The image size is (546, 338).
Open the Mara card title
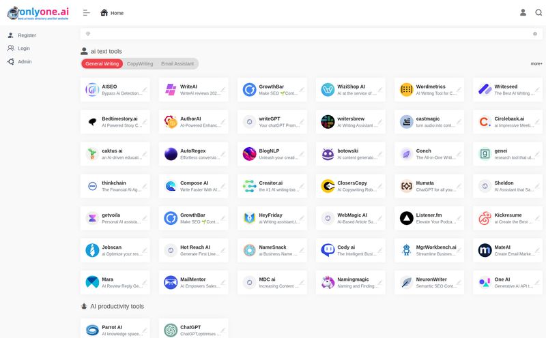coord(108,279)
